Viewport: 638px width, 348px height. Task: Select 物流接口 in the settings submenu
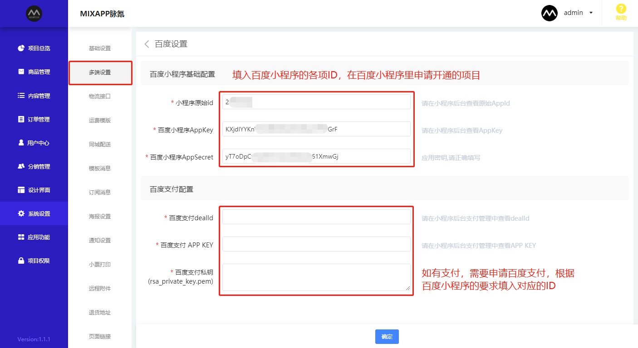click(x=100, y=97)
